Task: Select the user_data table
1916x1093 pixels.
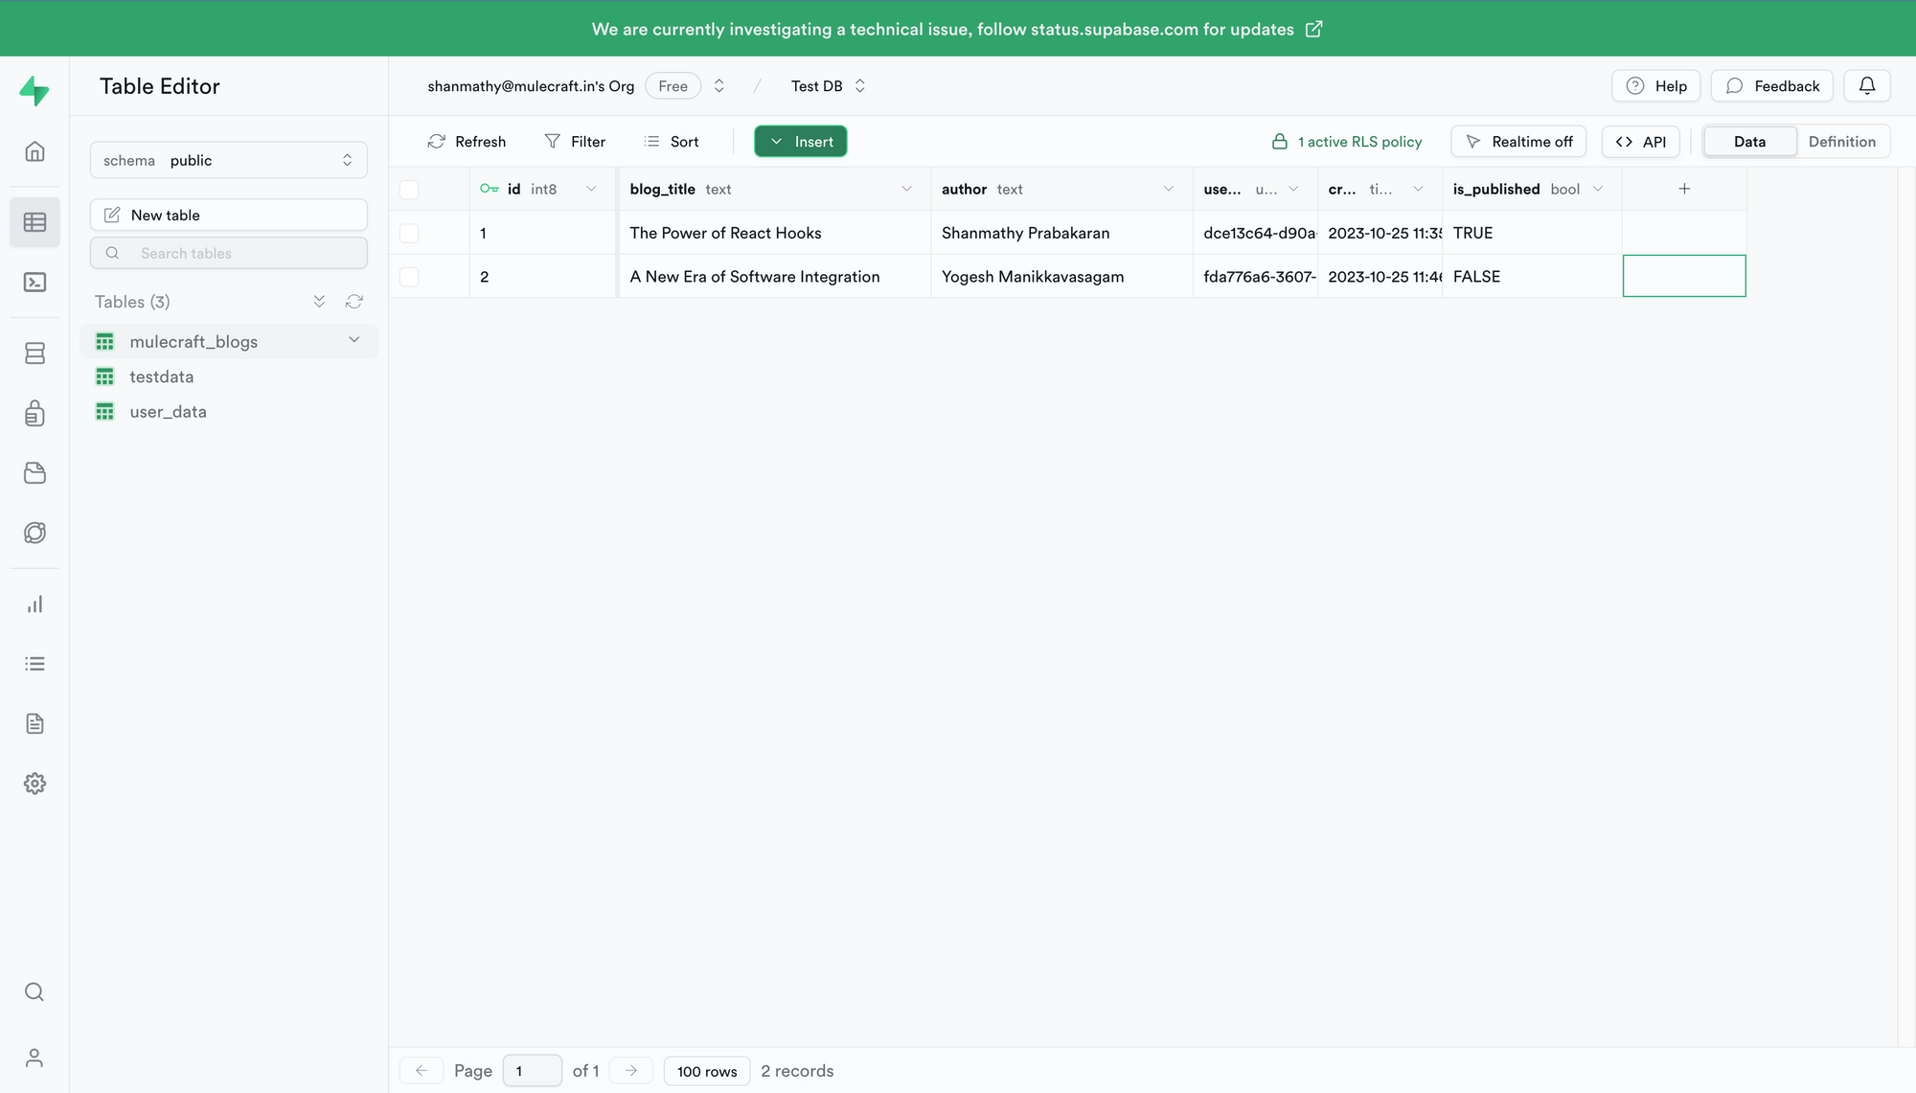Action: point(169,412)
